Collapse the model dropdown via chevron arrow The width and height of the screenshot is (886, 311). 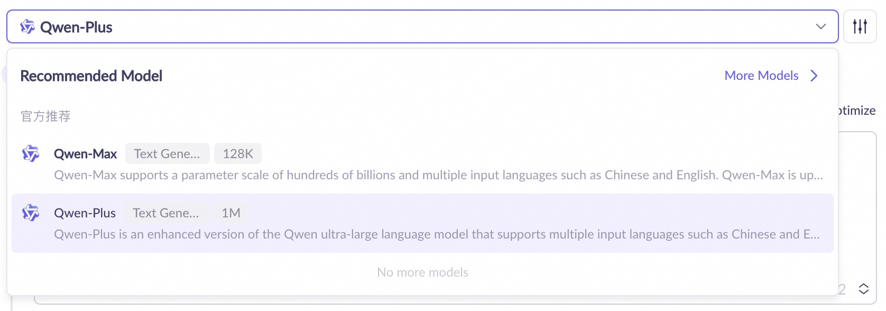pos(820,26)
